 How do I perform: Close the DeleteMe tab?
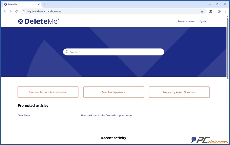pos(39,4)
